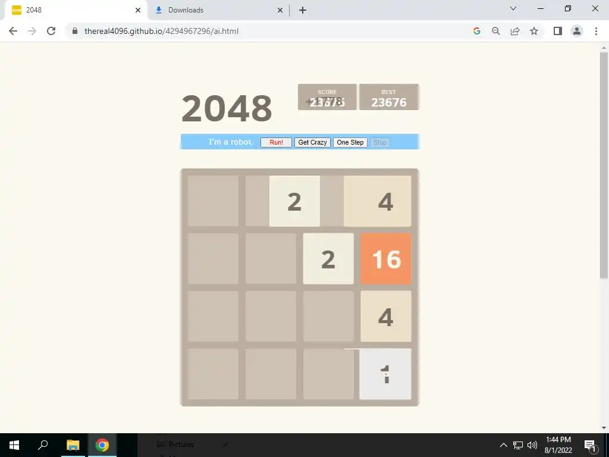The width and height of the screenshot is (609, 457).
Task: Click the 2048 game title
Action: (x=227, y=108)
